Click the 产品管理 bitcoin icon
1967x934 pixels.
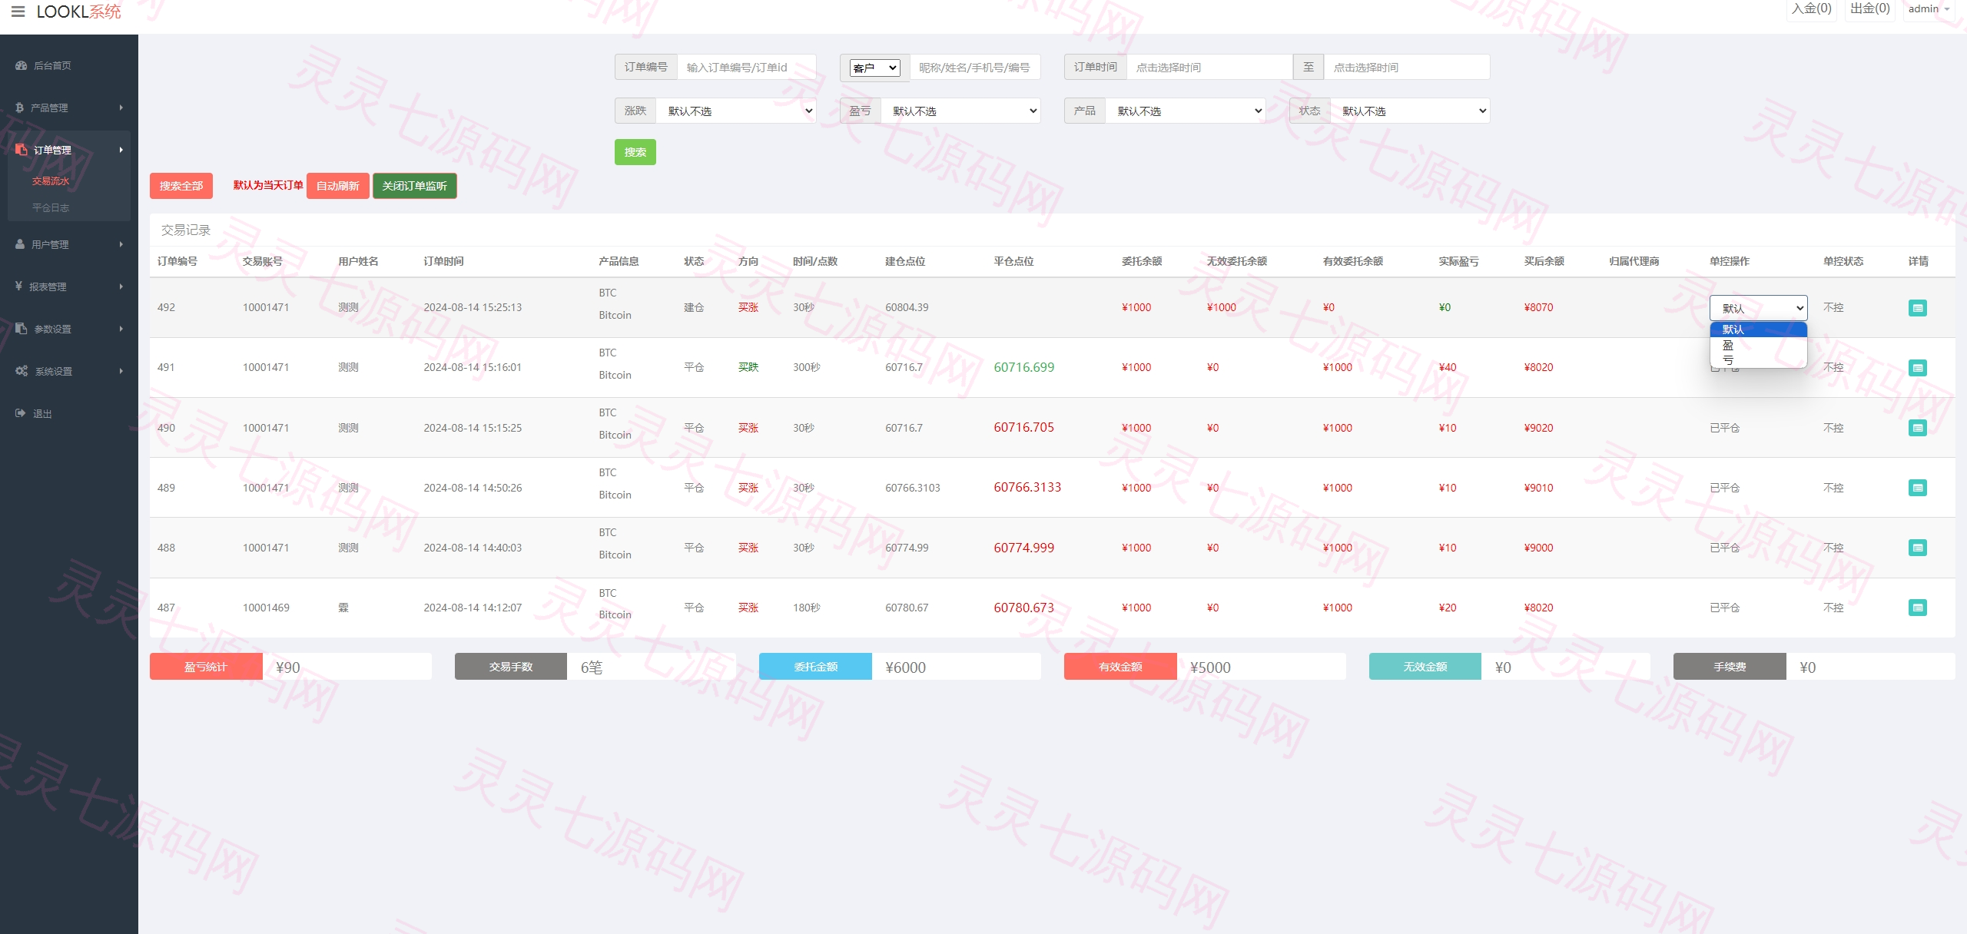coord(20,108)
